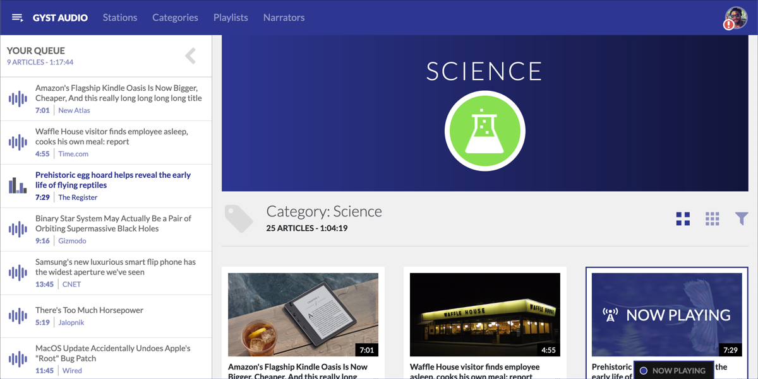The height and width of the screenshot is (379, 758).
Task: Click the Jalopnik source link
Action: (x=71, y=322)
